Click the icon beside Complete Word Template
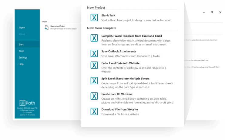 (x=94, y=38)
